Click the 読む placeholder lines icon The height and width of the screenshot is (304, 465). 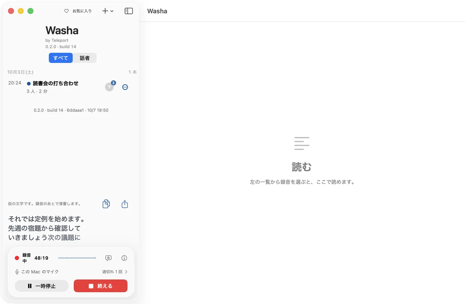(x=302, y=143)
